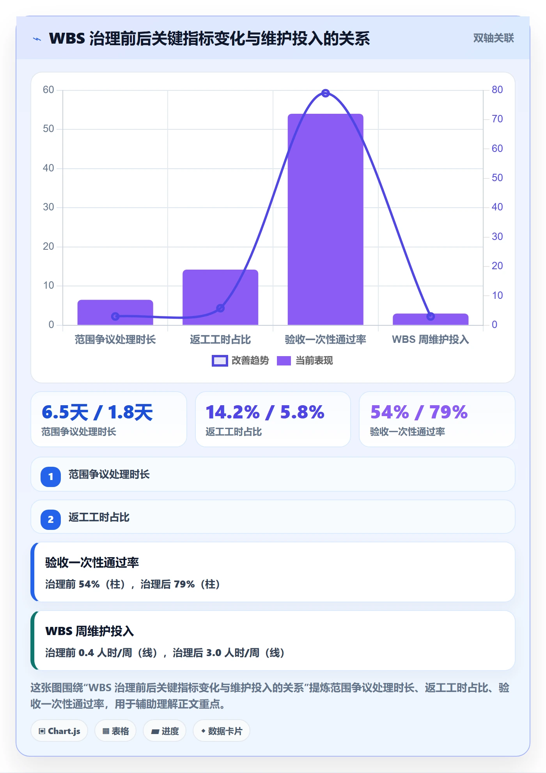Screen dimensions: 546x773
Task: Select list row 1 范围争议处理时长
Action: coord(273,475)
